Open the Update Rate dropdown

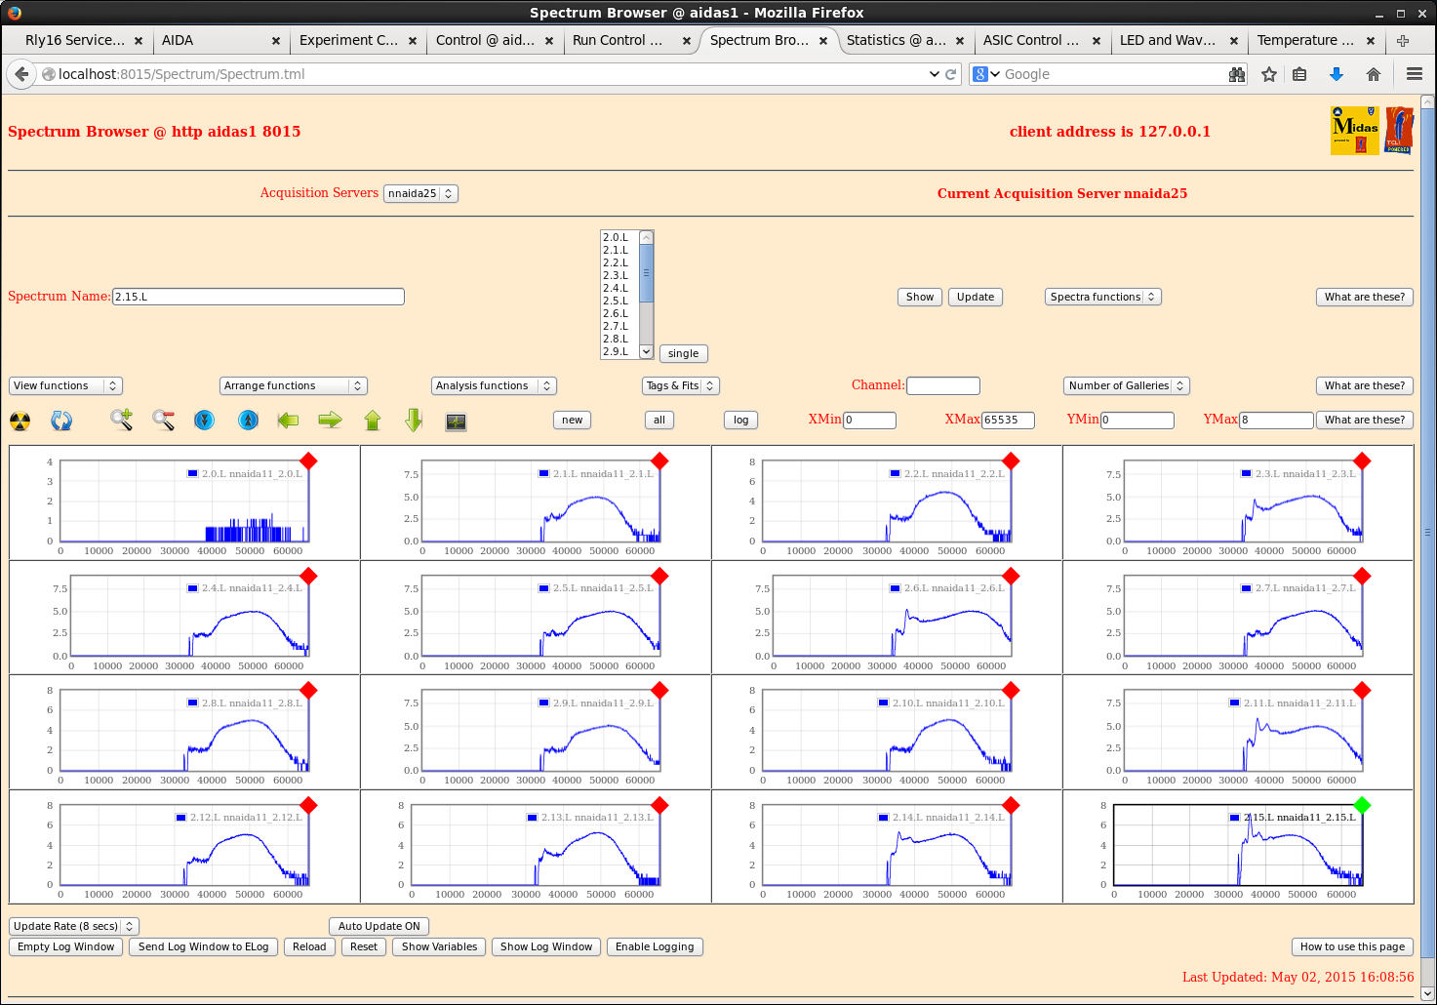point(74,926)
